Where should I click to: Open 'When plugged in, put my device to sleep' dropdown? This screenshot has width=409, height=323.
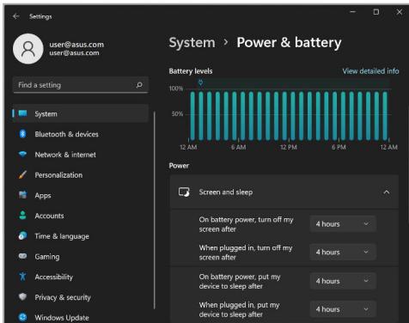343,309
